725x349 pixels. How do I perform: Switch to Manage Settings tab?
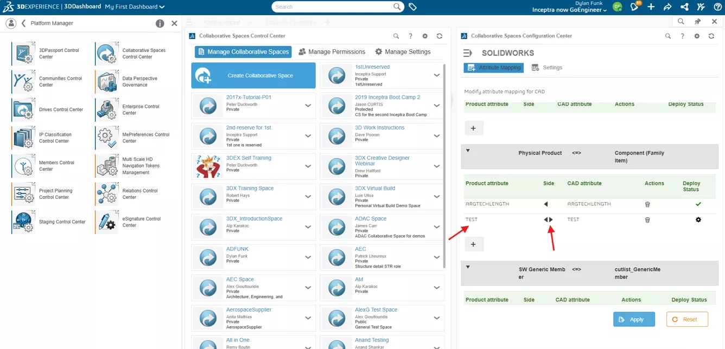(x=403, y=52)
